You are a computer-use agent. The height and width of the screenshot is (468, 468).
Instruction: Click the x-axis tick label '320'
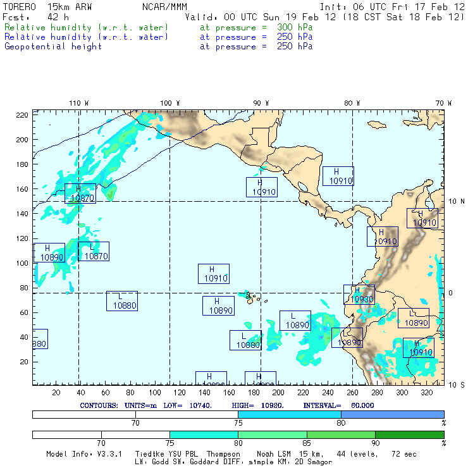(426, 393)
